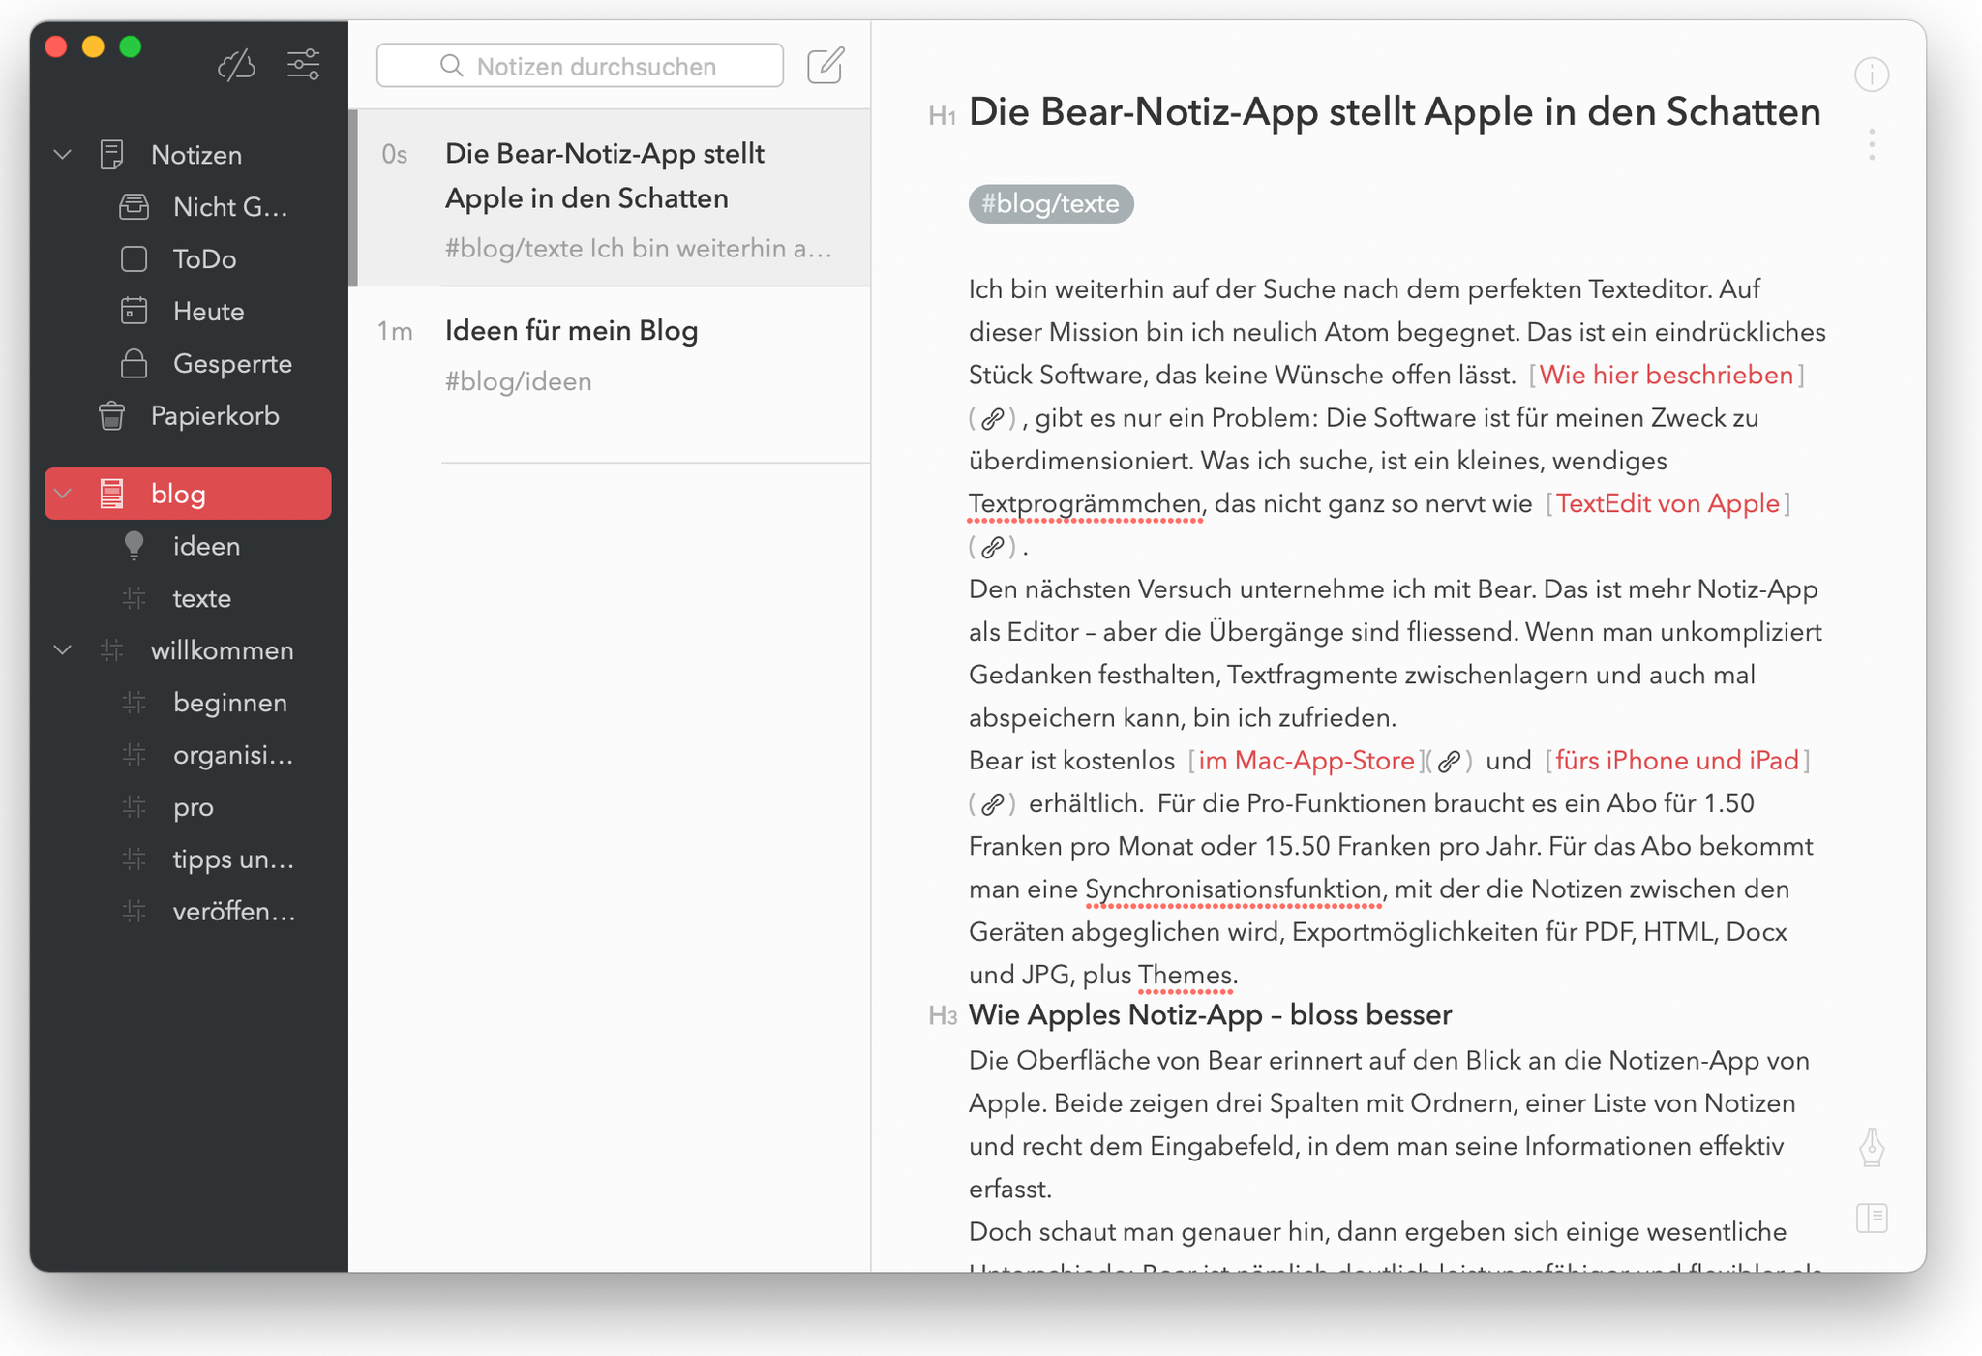This screenshot has height=1356, width=1982.
Task: Open the table of contents panel icon
Action: (x=1872, y=1218)
